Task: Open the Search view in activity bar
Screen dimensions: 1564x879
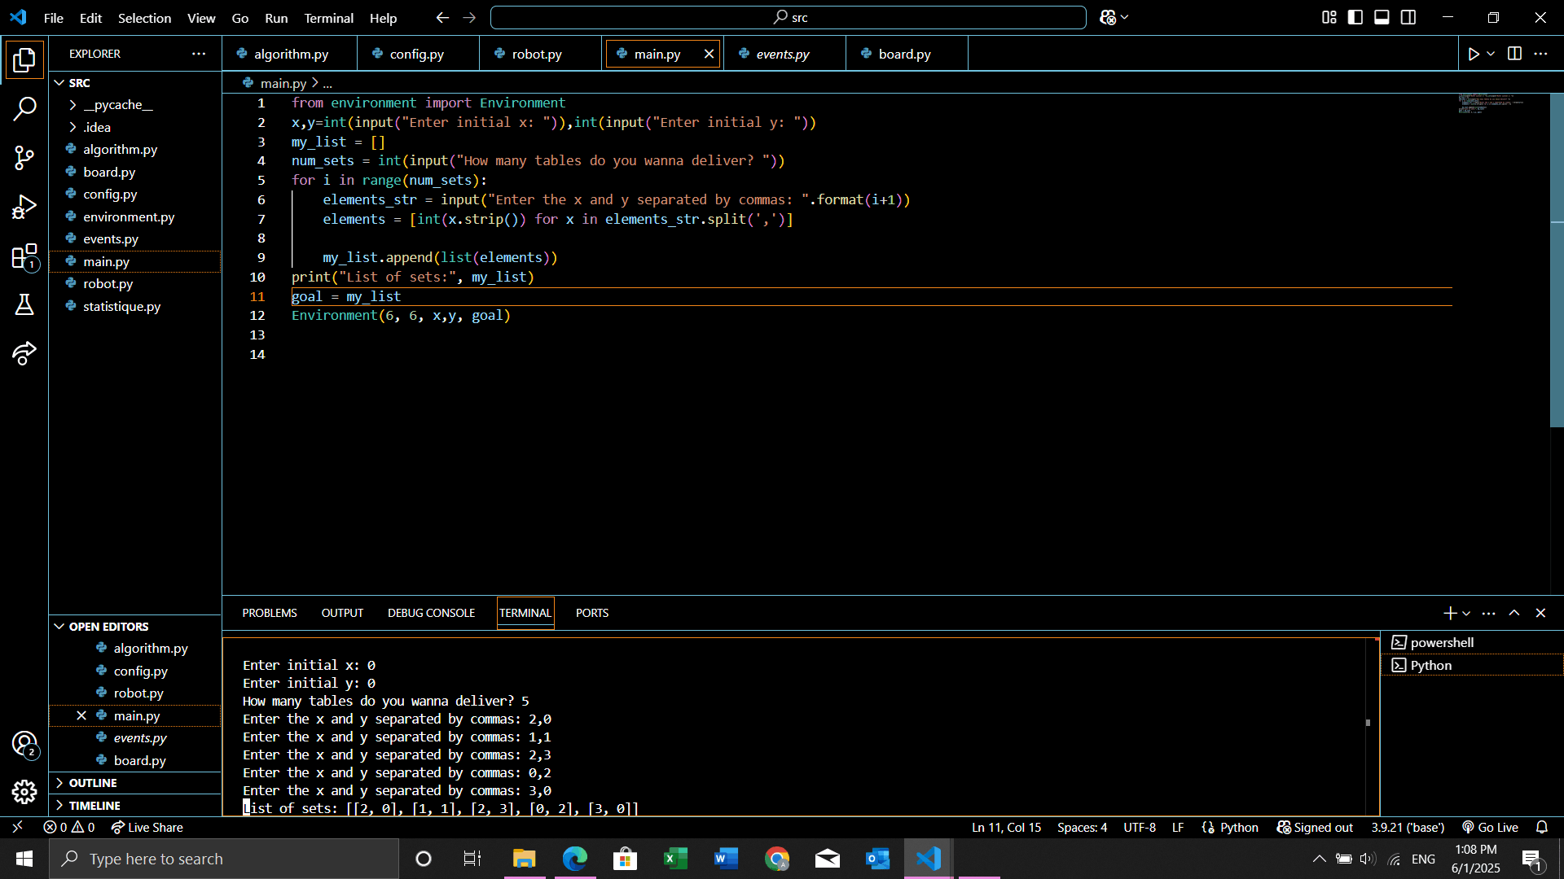Action: point(24,108)
